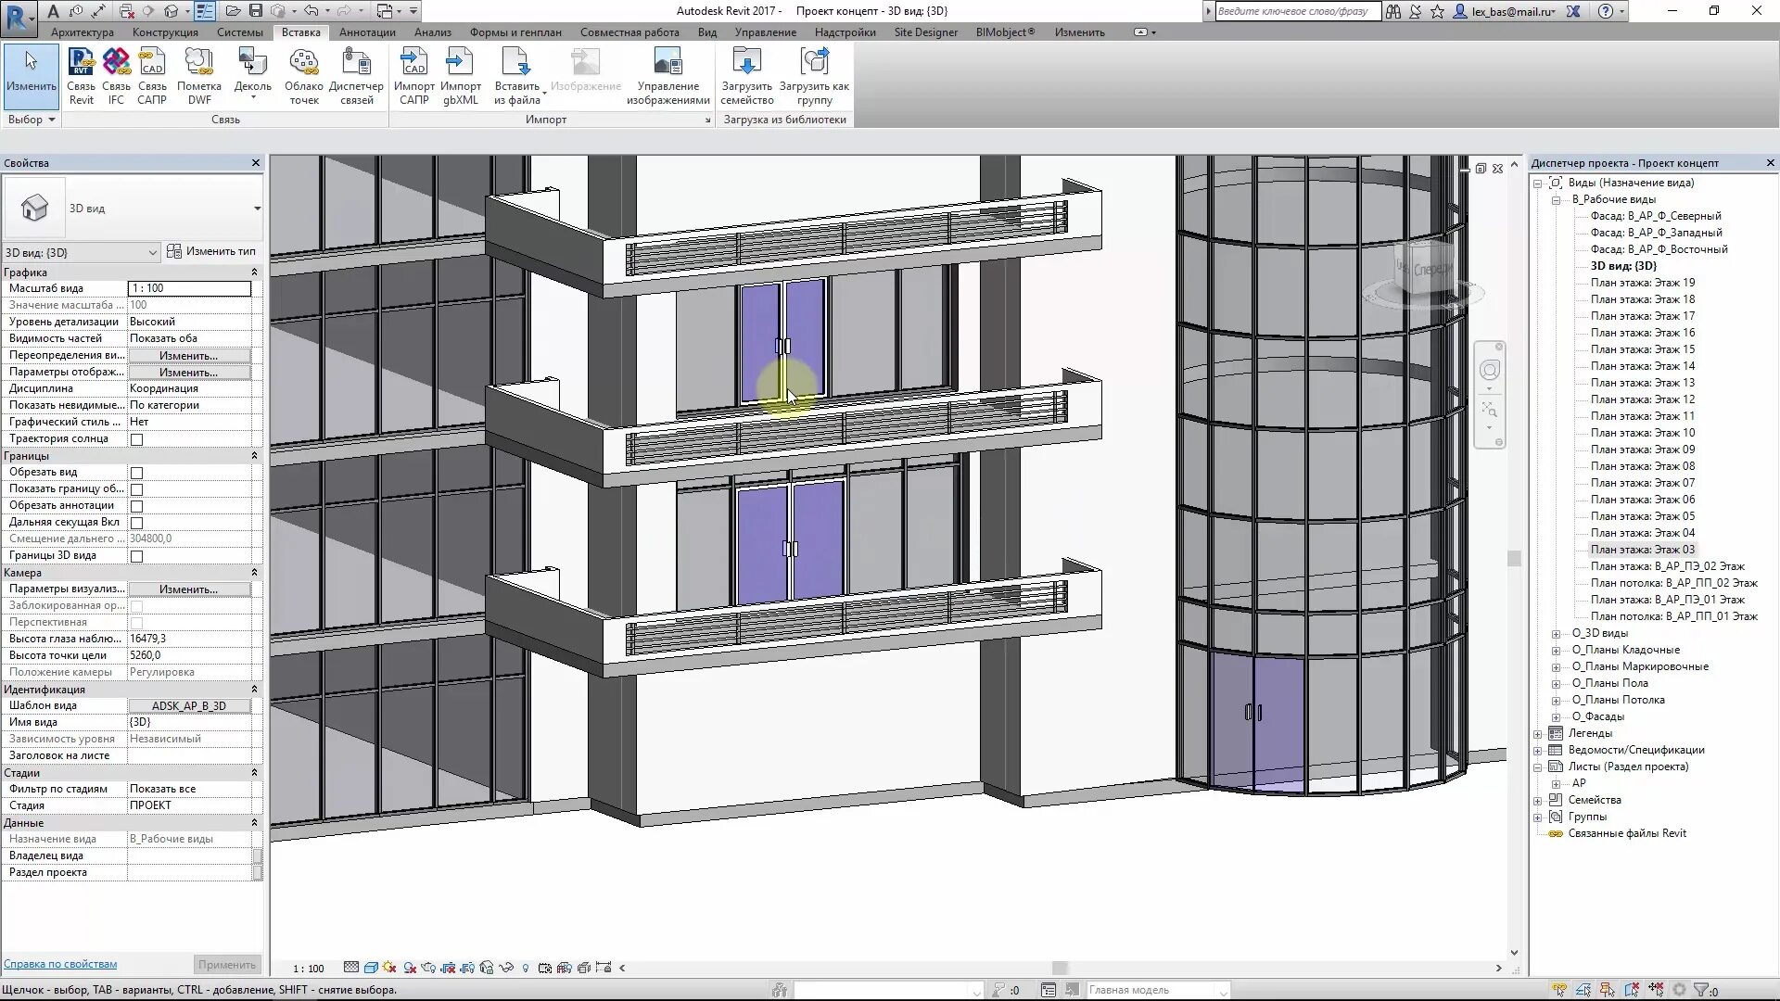
Task: Open the Аннотации ribbon tab
Action: pyautogui.click(x=367, y=32)
